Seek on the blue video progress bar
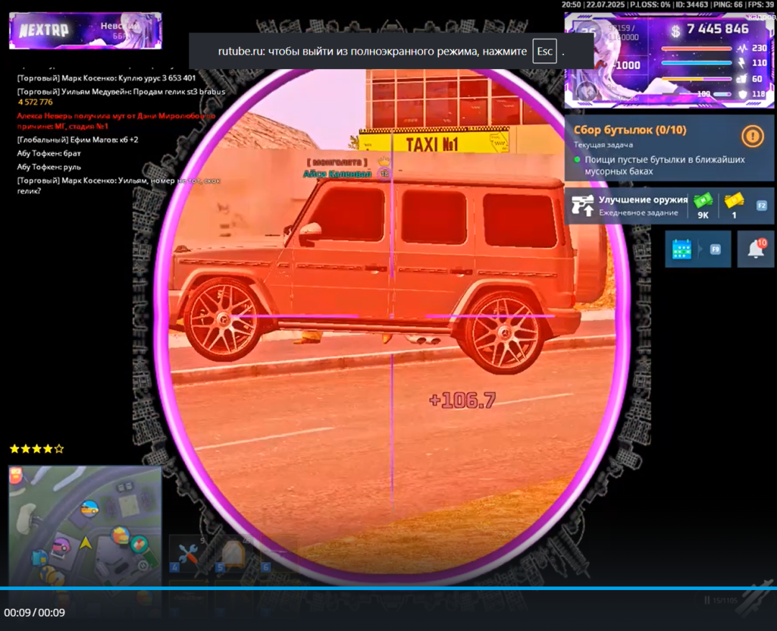 click(388, 588)
